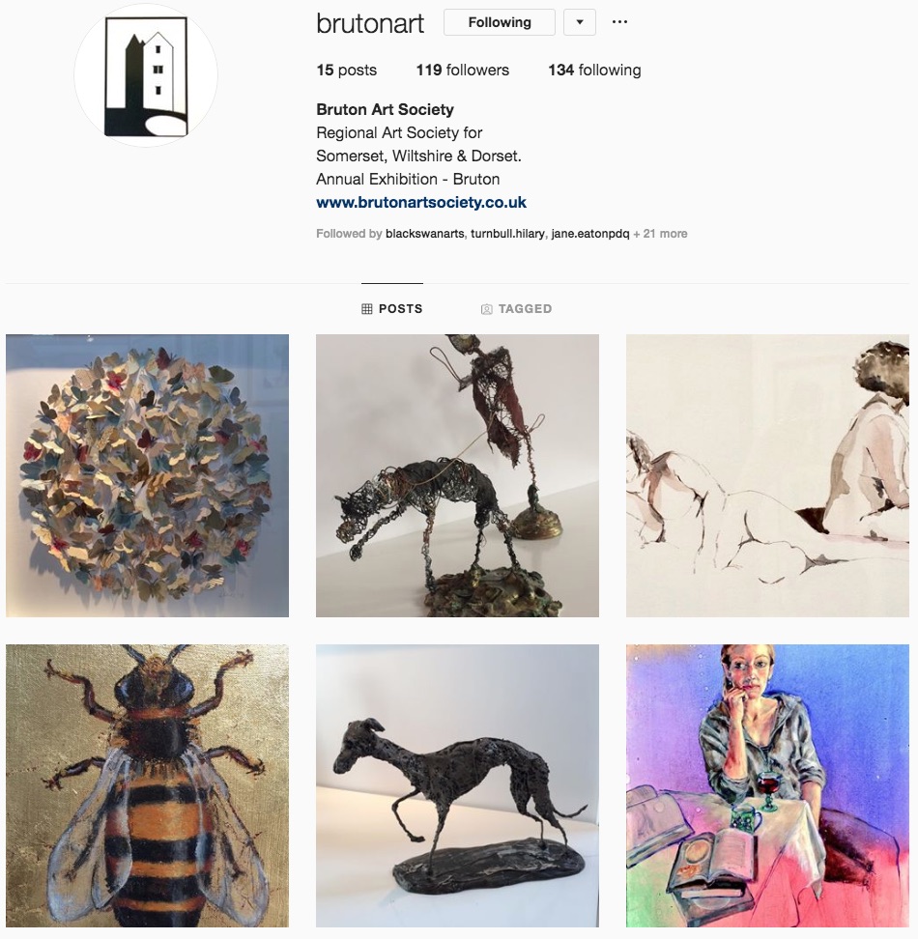918x939 pixels.
Task: Open the butterfly circle artwork post
Action: point(147,475)
